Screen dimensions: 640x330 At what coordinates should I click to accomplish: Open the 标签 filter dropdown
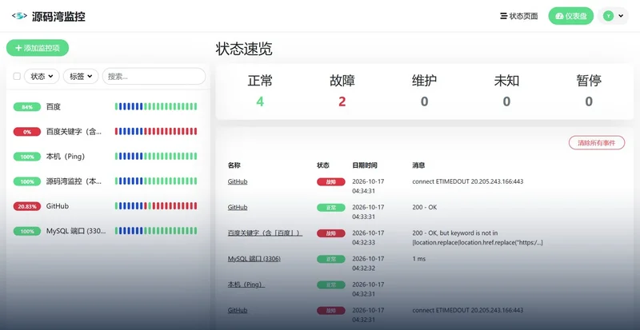coord(81,76)
